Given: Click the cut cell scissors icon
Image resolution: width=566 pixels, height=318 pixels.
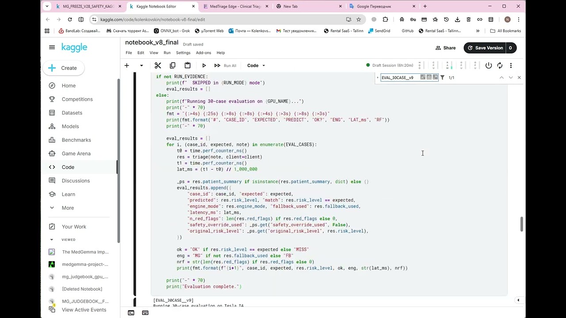Looking at the screenshot, I should click(158, 65).
